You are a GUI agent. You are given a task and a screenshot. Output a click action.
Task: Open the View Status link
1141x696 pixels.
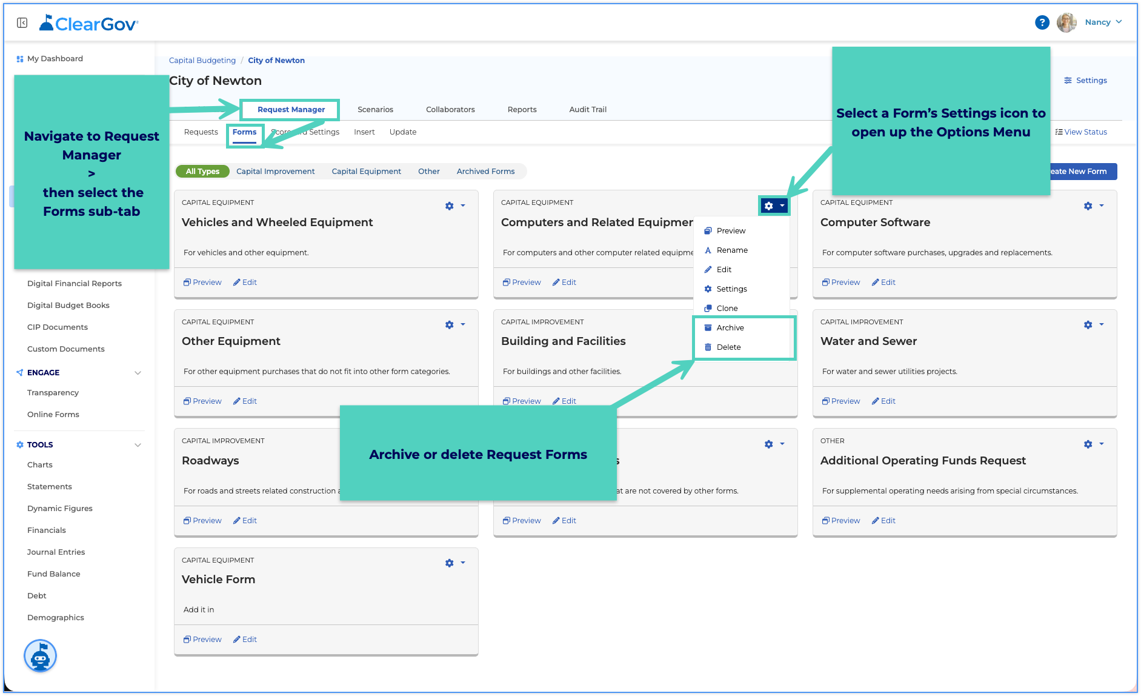(x=1081, y=132)
